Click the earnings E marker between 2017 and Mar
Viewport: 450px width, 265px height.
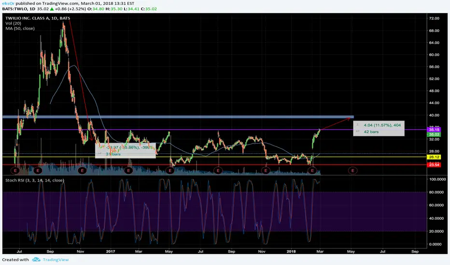(128, 171)
